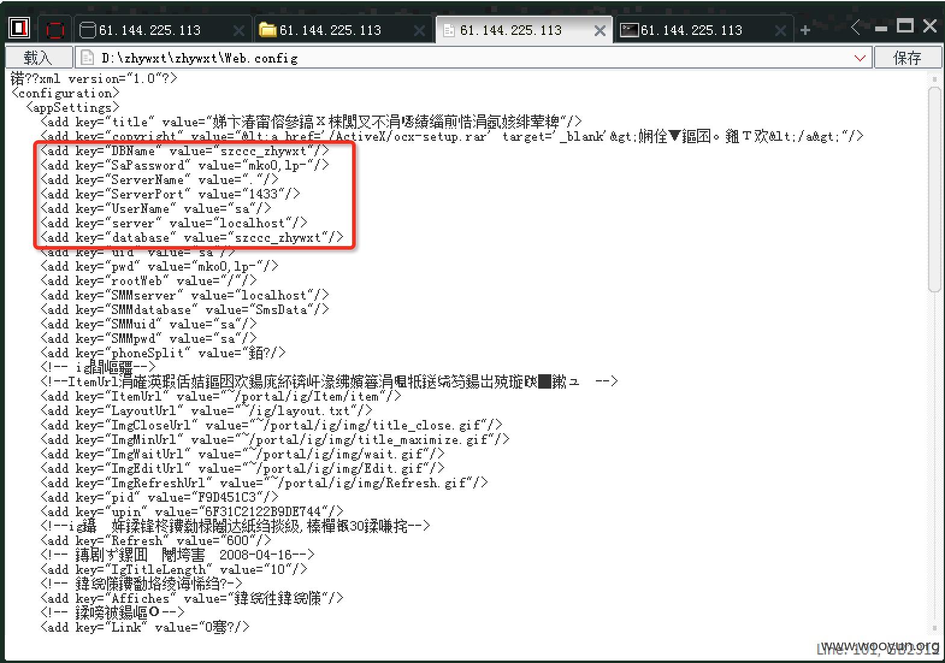Click the ServerPort 1433 line
The image size is (945, 663).
coord(170,194)
